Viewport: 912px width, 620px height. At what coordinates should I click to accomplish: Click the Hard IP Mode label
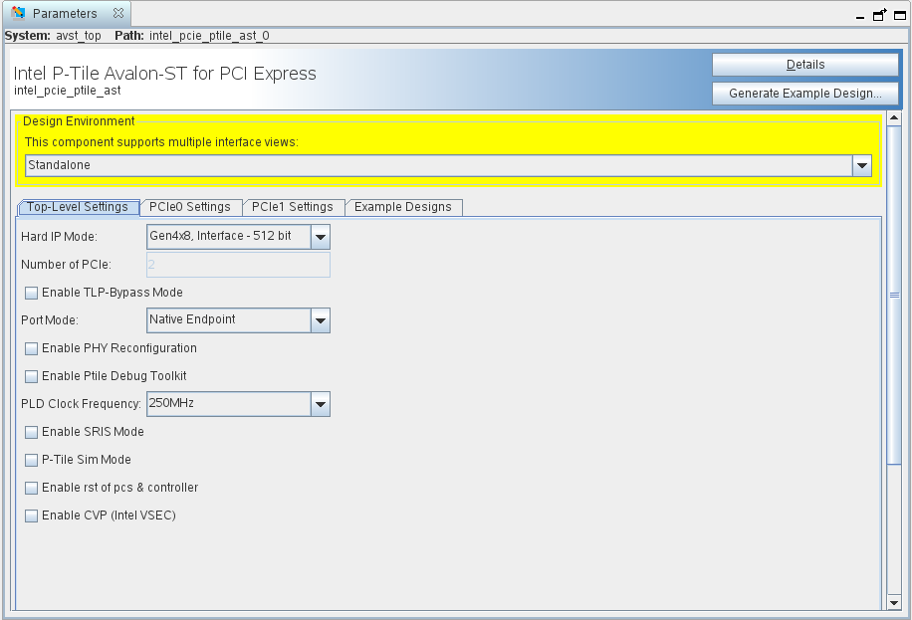point(59,237)
